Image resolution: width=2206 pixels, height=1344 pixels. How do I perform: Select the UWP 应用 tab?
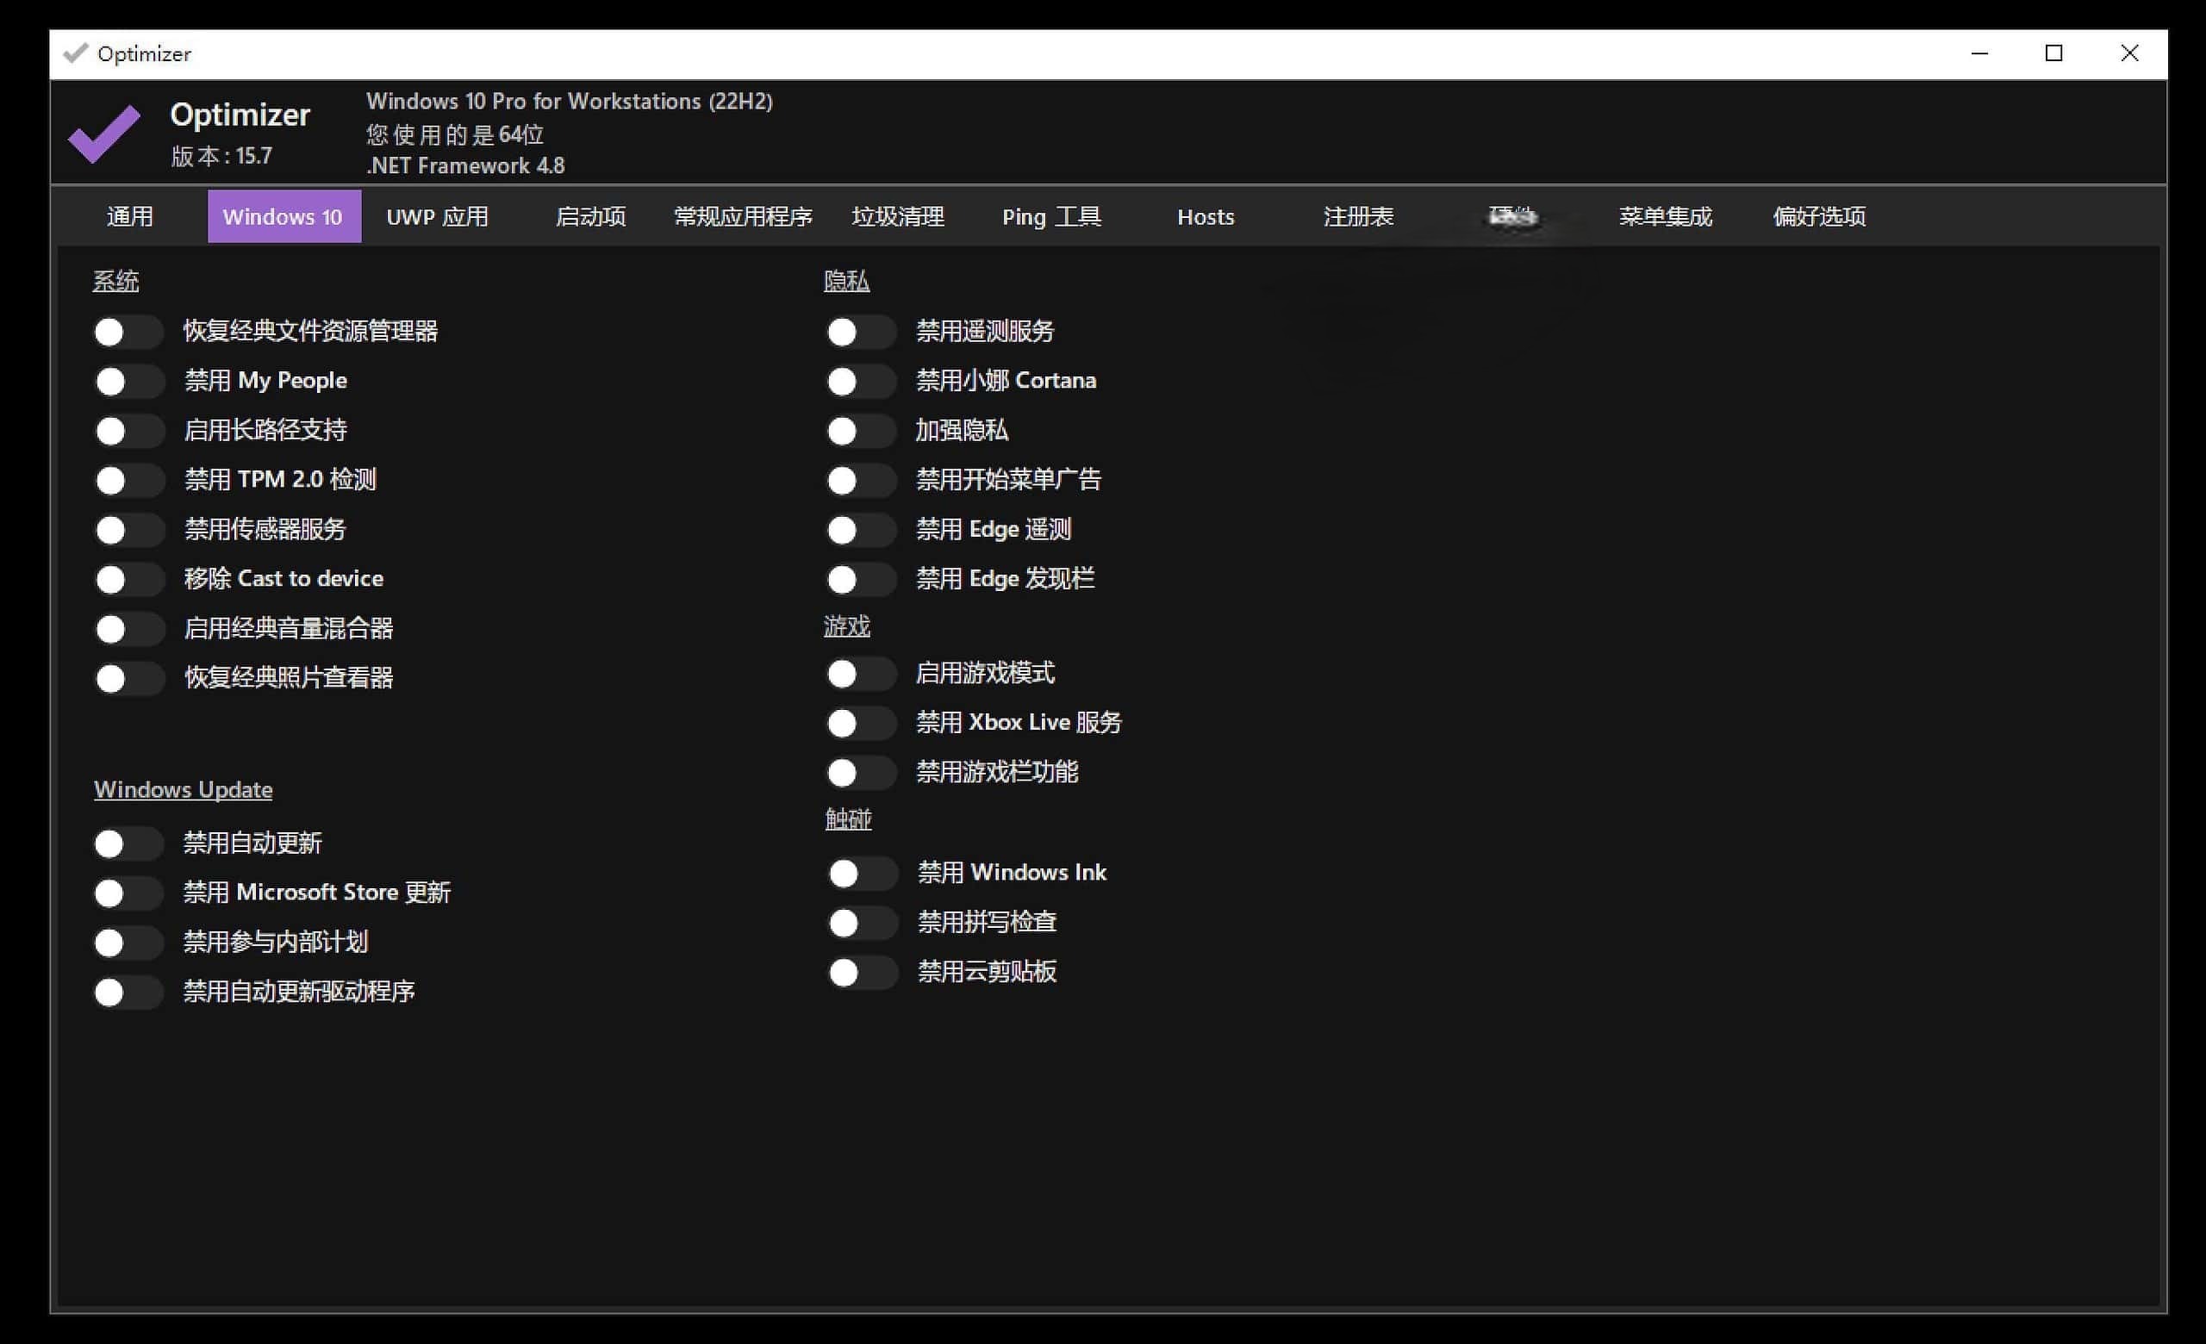(x=437, y=217)
